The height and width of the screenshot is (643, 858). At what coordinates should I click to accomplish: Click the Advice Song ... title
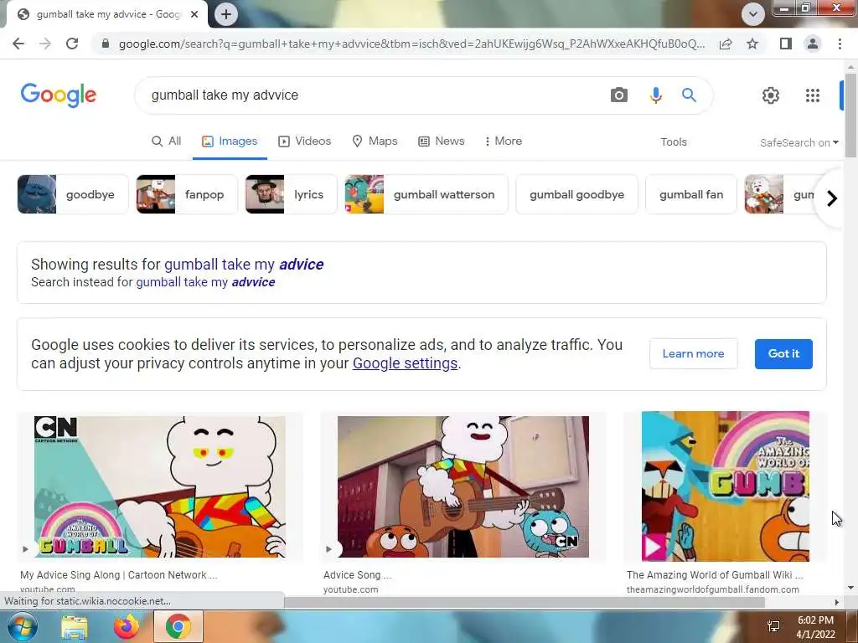coord(357,575)
